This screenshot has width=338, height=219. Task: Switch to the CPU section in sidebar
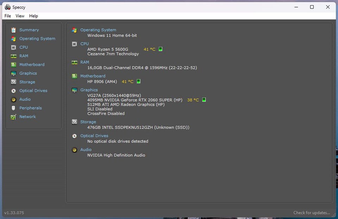pyautogui.click(x=24, y=47)
